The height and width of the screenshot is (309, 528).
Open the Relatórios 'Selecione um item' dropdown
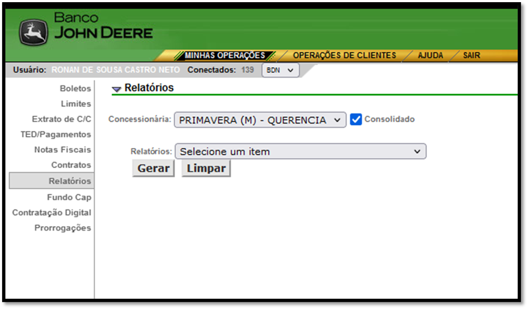click(300, 151)
